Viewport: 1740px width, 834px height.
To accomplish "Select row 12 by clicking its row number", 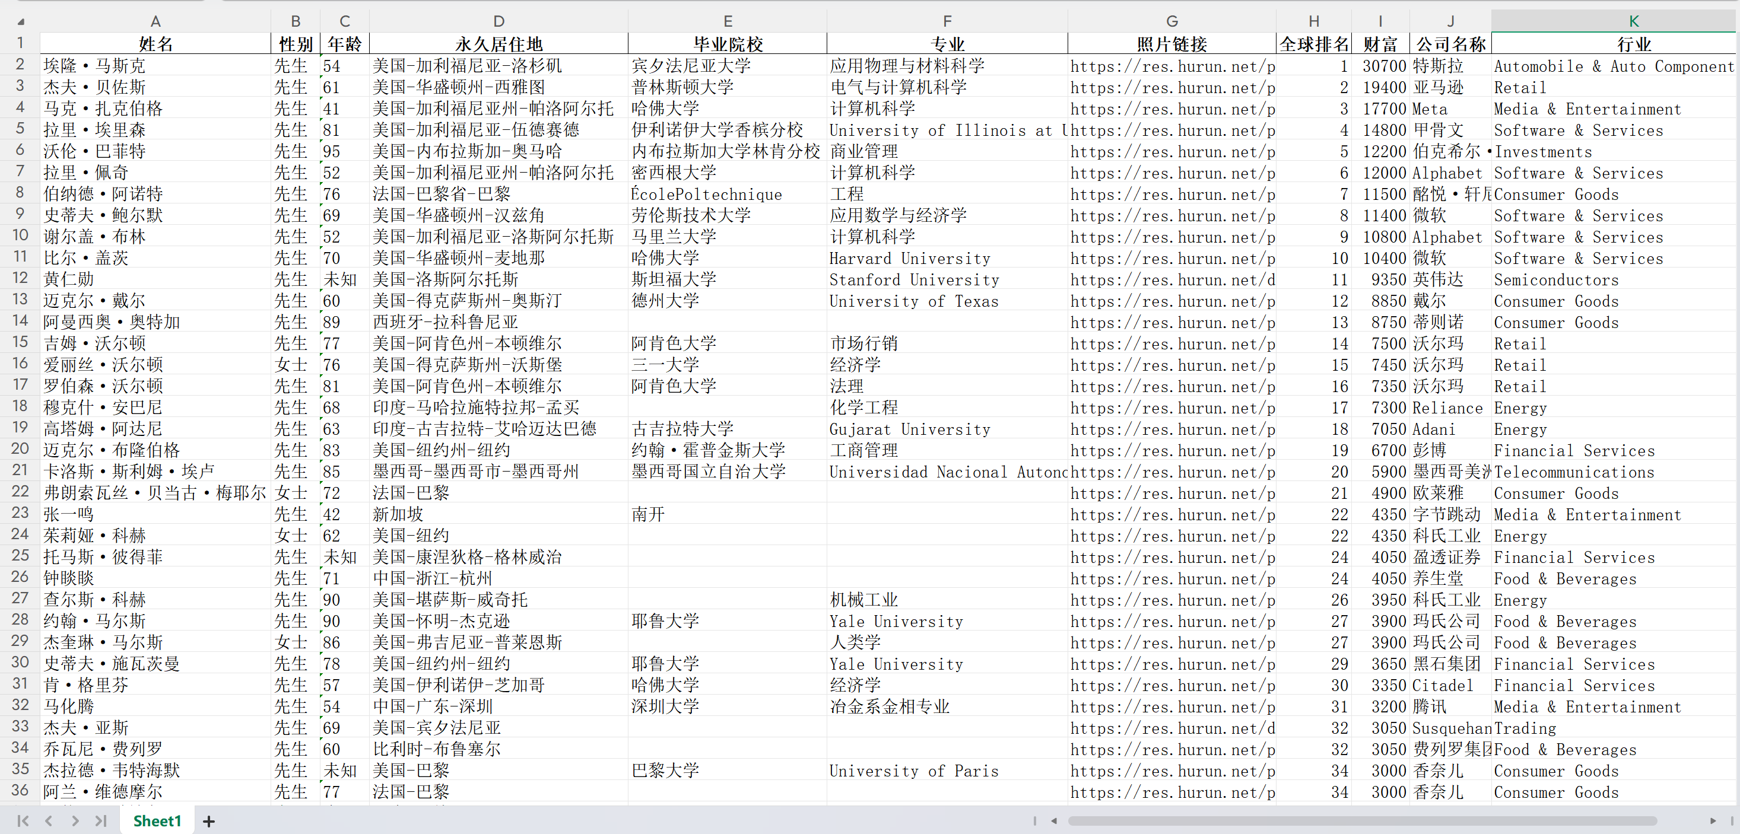I will point(20,279).
